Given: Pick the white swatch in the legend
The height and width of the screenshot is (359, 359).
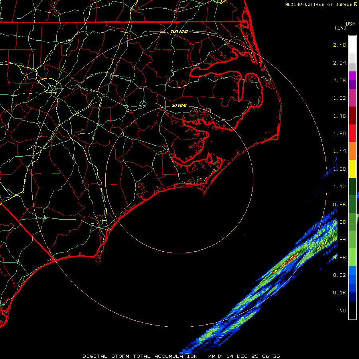Looking at the screenshot, I should 352,44.
